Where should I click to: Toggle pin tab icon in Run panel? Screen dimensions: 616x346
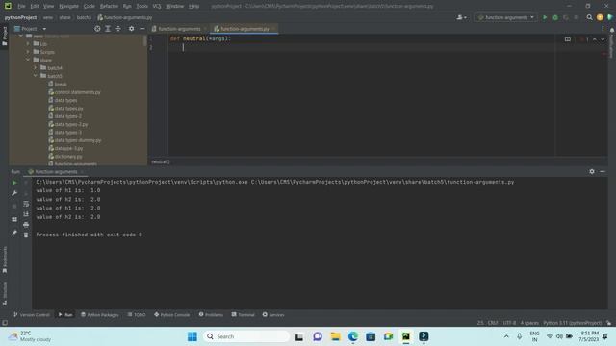point(14,233)
